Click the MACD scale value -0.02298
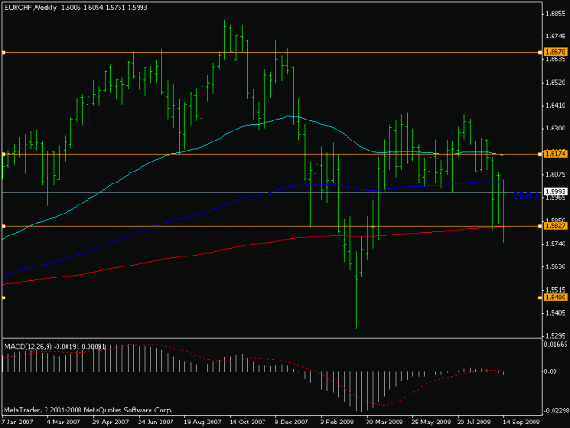 click(556, 411)
